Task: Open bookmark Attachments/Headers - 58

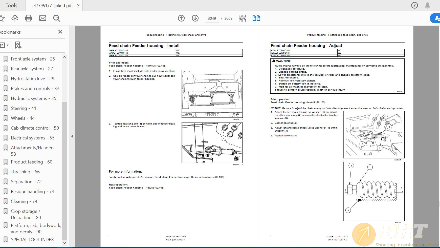Action: click(x=34, y=151)
